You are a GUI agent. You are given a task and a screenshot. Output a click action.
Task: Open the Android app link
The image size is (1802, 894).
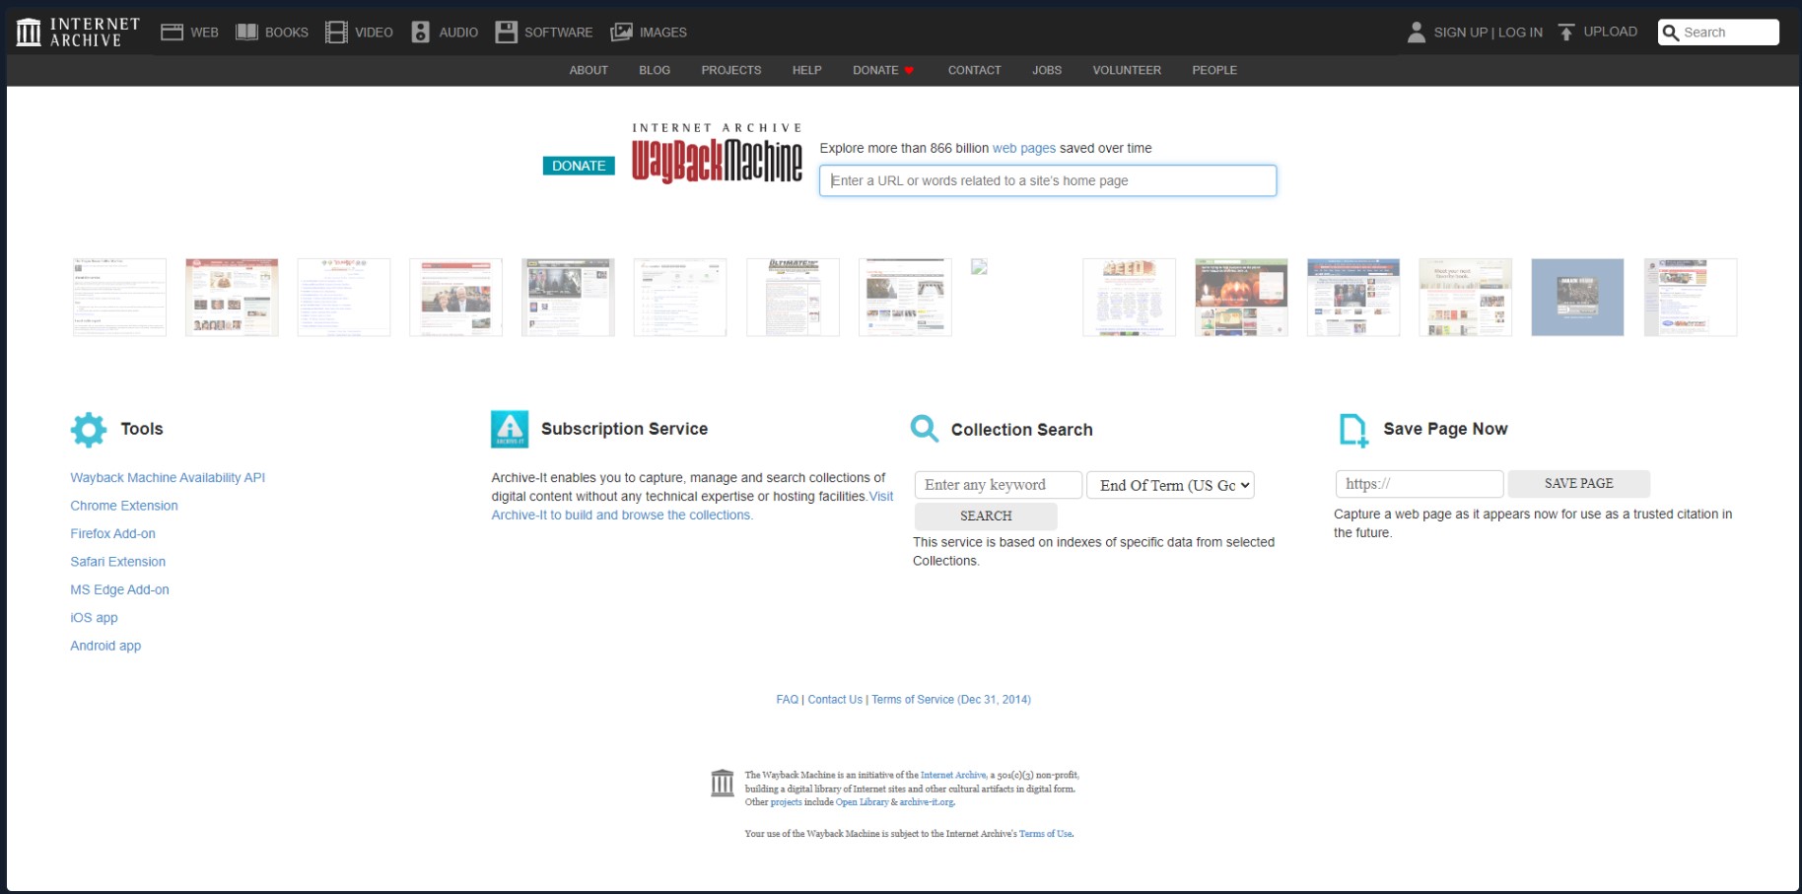pos(105,646)
